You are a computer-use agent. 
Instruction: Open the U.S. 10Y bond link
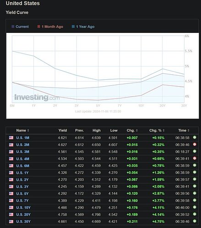23,207
